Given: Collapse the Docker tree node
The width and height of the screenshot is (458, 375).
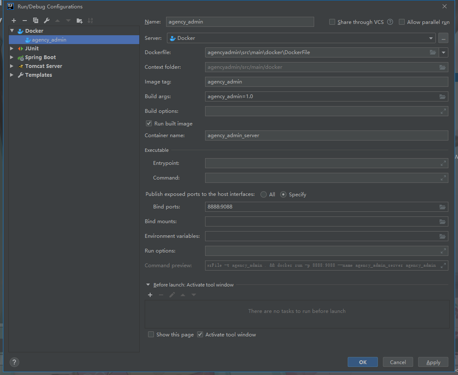Looking at the screenshot, I should [12, 31].
